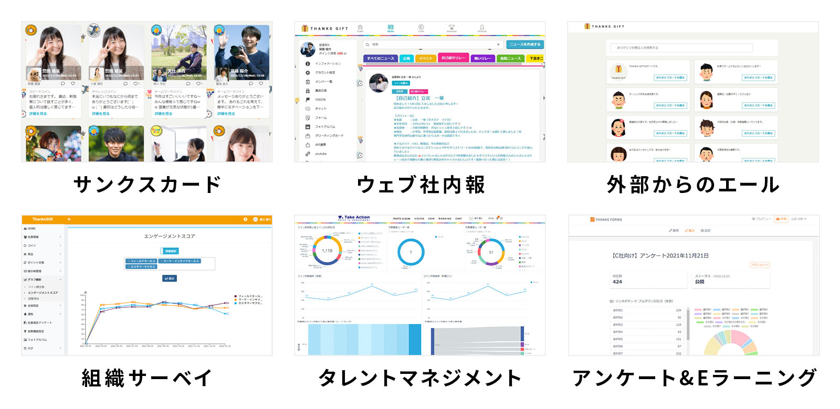The height and width of the screenshot is (409, 840).
Task: Open HOME icon in Thanks Gift navbar
Action: click(x=360, y=27)
